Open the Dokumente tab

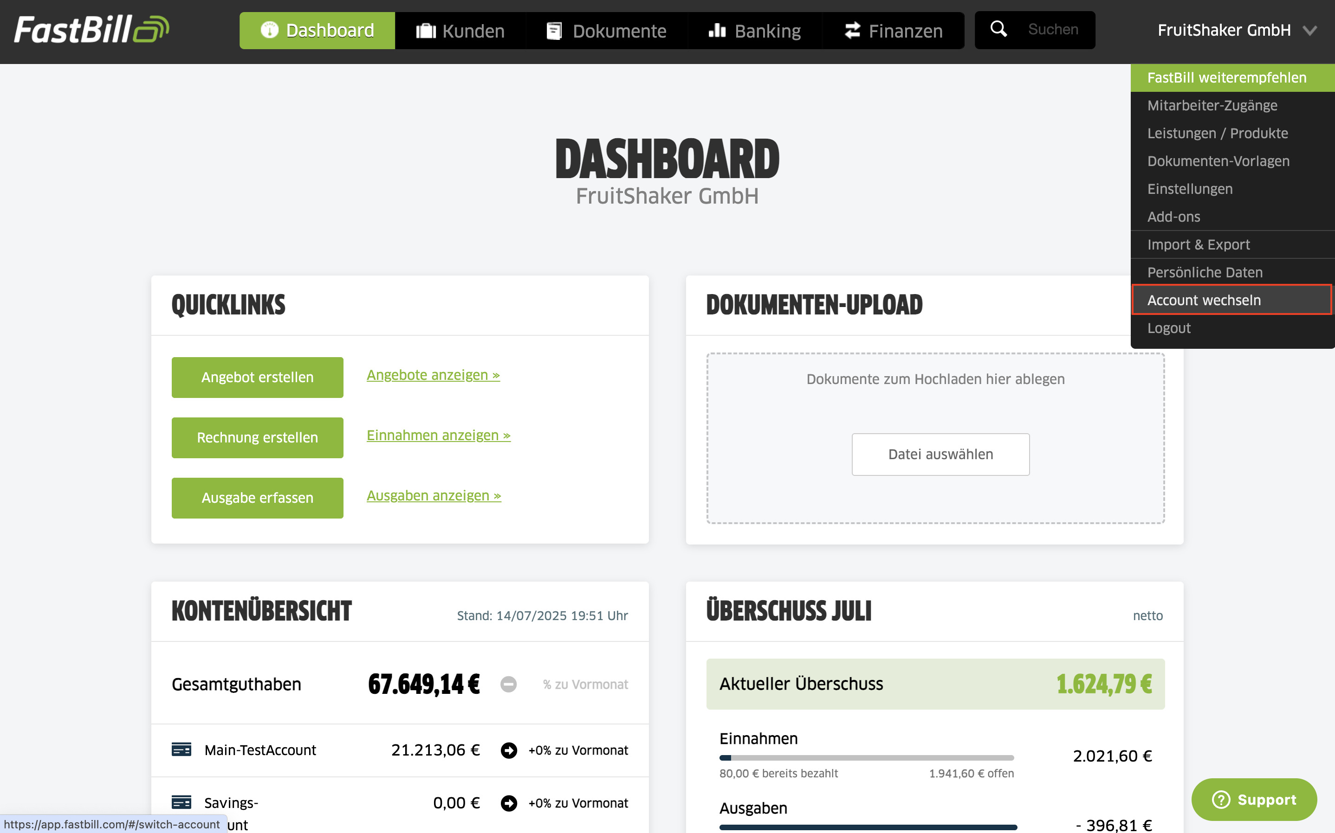pyautogui.click(x=606, y=31)
